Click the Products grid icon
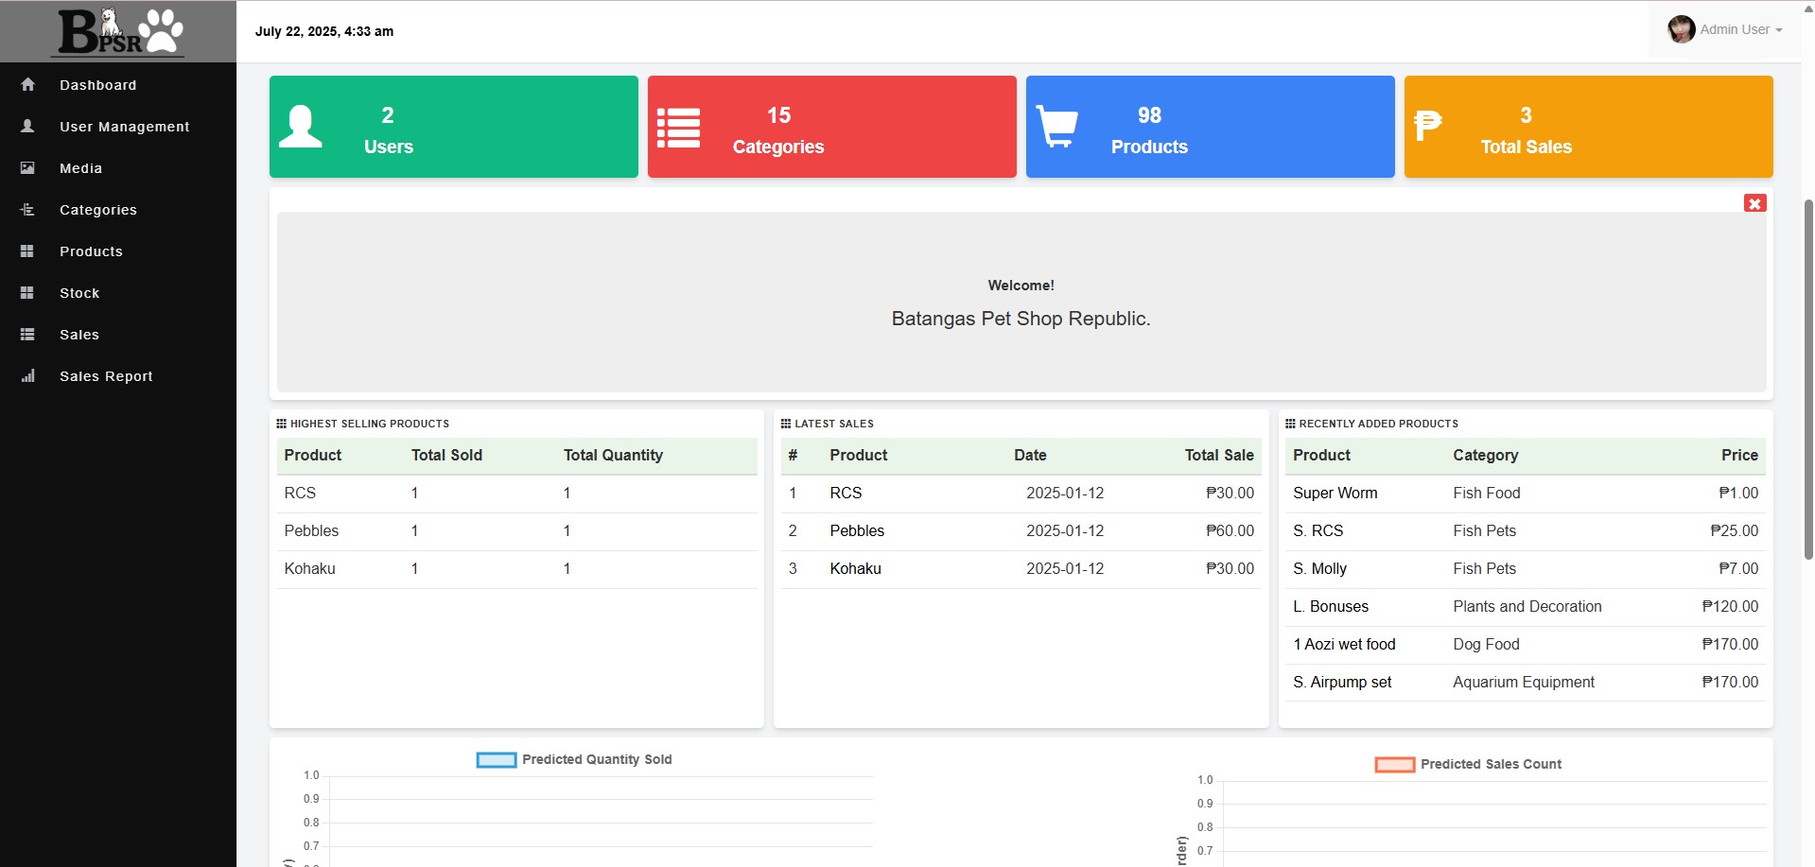The width and height of the screenshot is (1815, 867). coord(27,251)
